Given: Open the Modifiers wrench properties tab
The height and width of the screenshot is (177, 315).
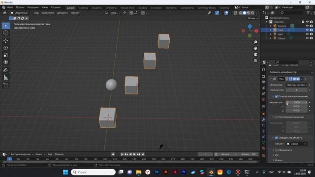Looking at the screenshot, I should (x=264, y=119).
